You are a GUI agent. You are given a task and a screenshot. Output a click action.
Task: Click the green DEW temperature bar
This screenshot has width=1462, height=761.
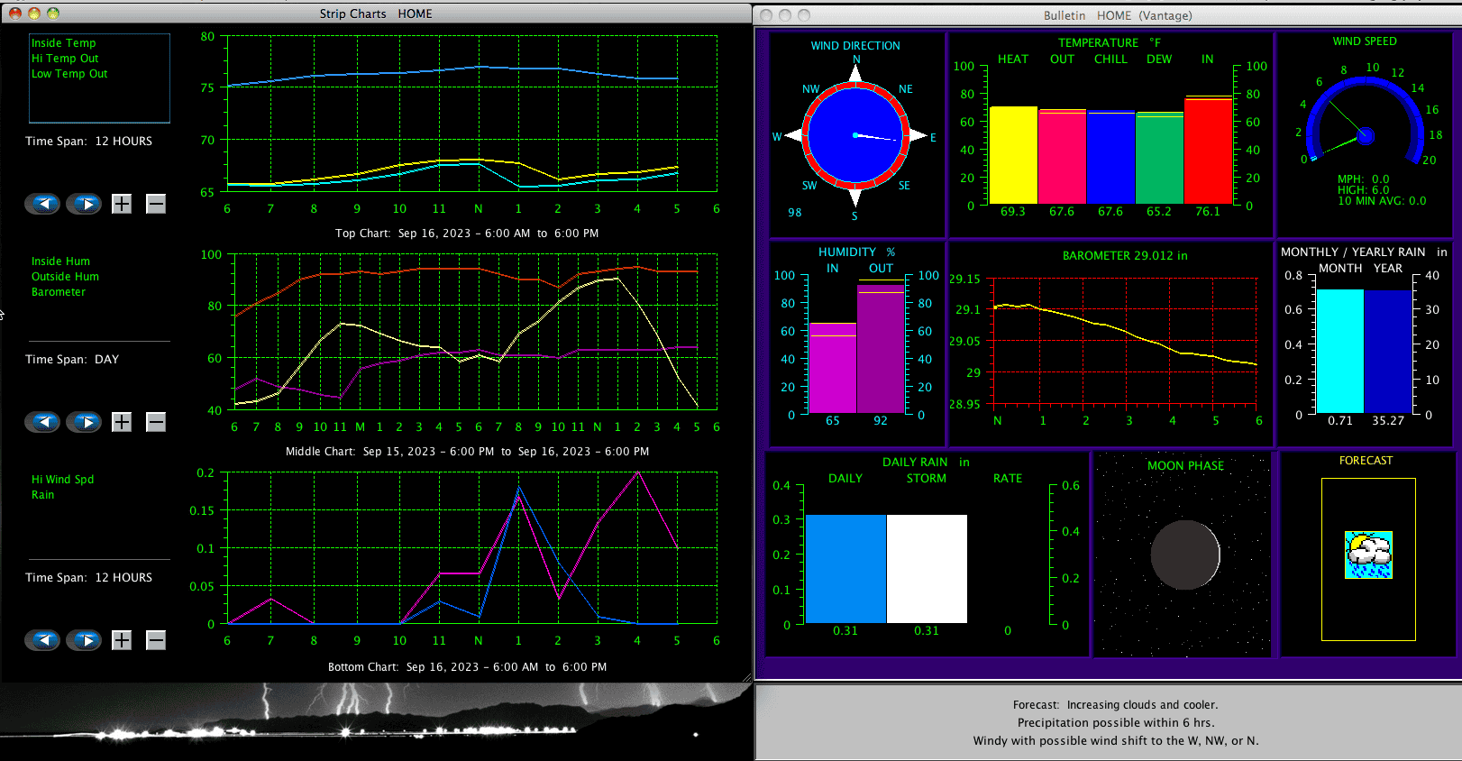pyautogui.click(x=1160, y=159)
